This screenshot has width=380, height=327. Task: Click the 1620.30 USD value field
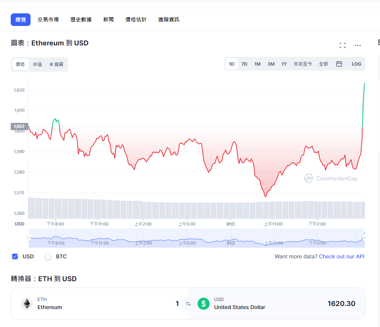tap(341, 303)
